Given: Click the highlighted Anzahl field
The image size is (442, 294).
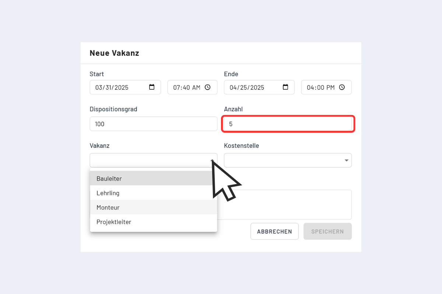Looking at the screenshot, I should (288, 124).
